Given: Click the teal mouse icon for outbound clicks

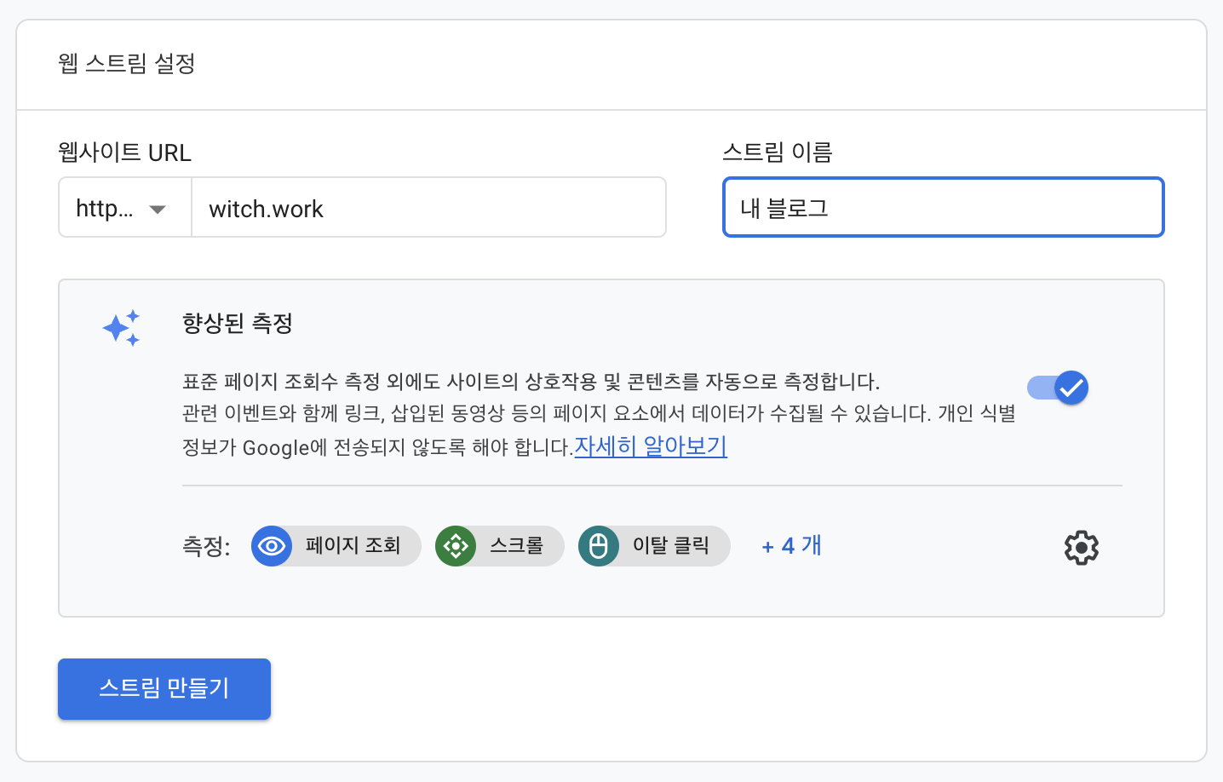Looking at the screenshot, I should (599, 546).
